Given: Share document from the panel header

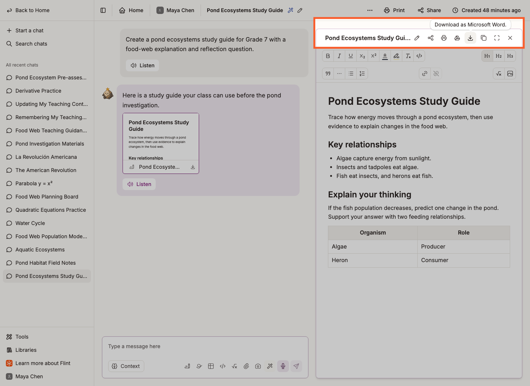Looking at the screenshot, I should point(431,38).
